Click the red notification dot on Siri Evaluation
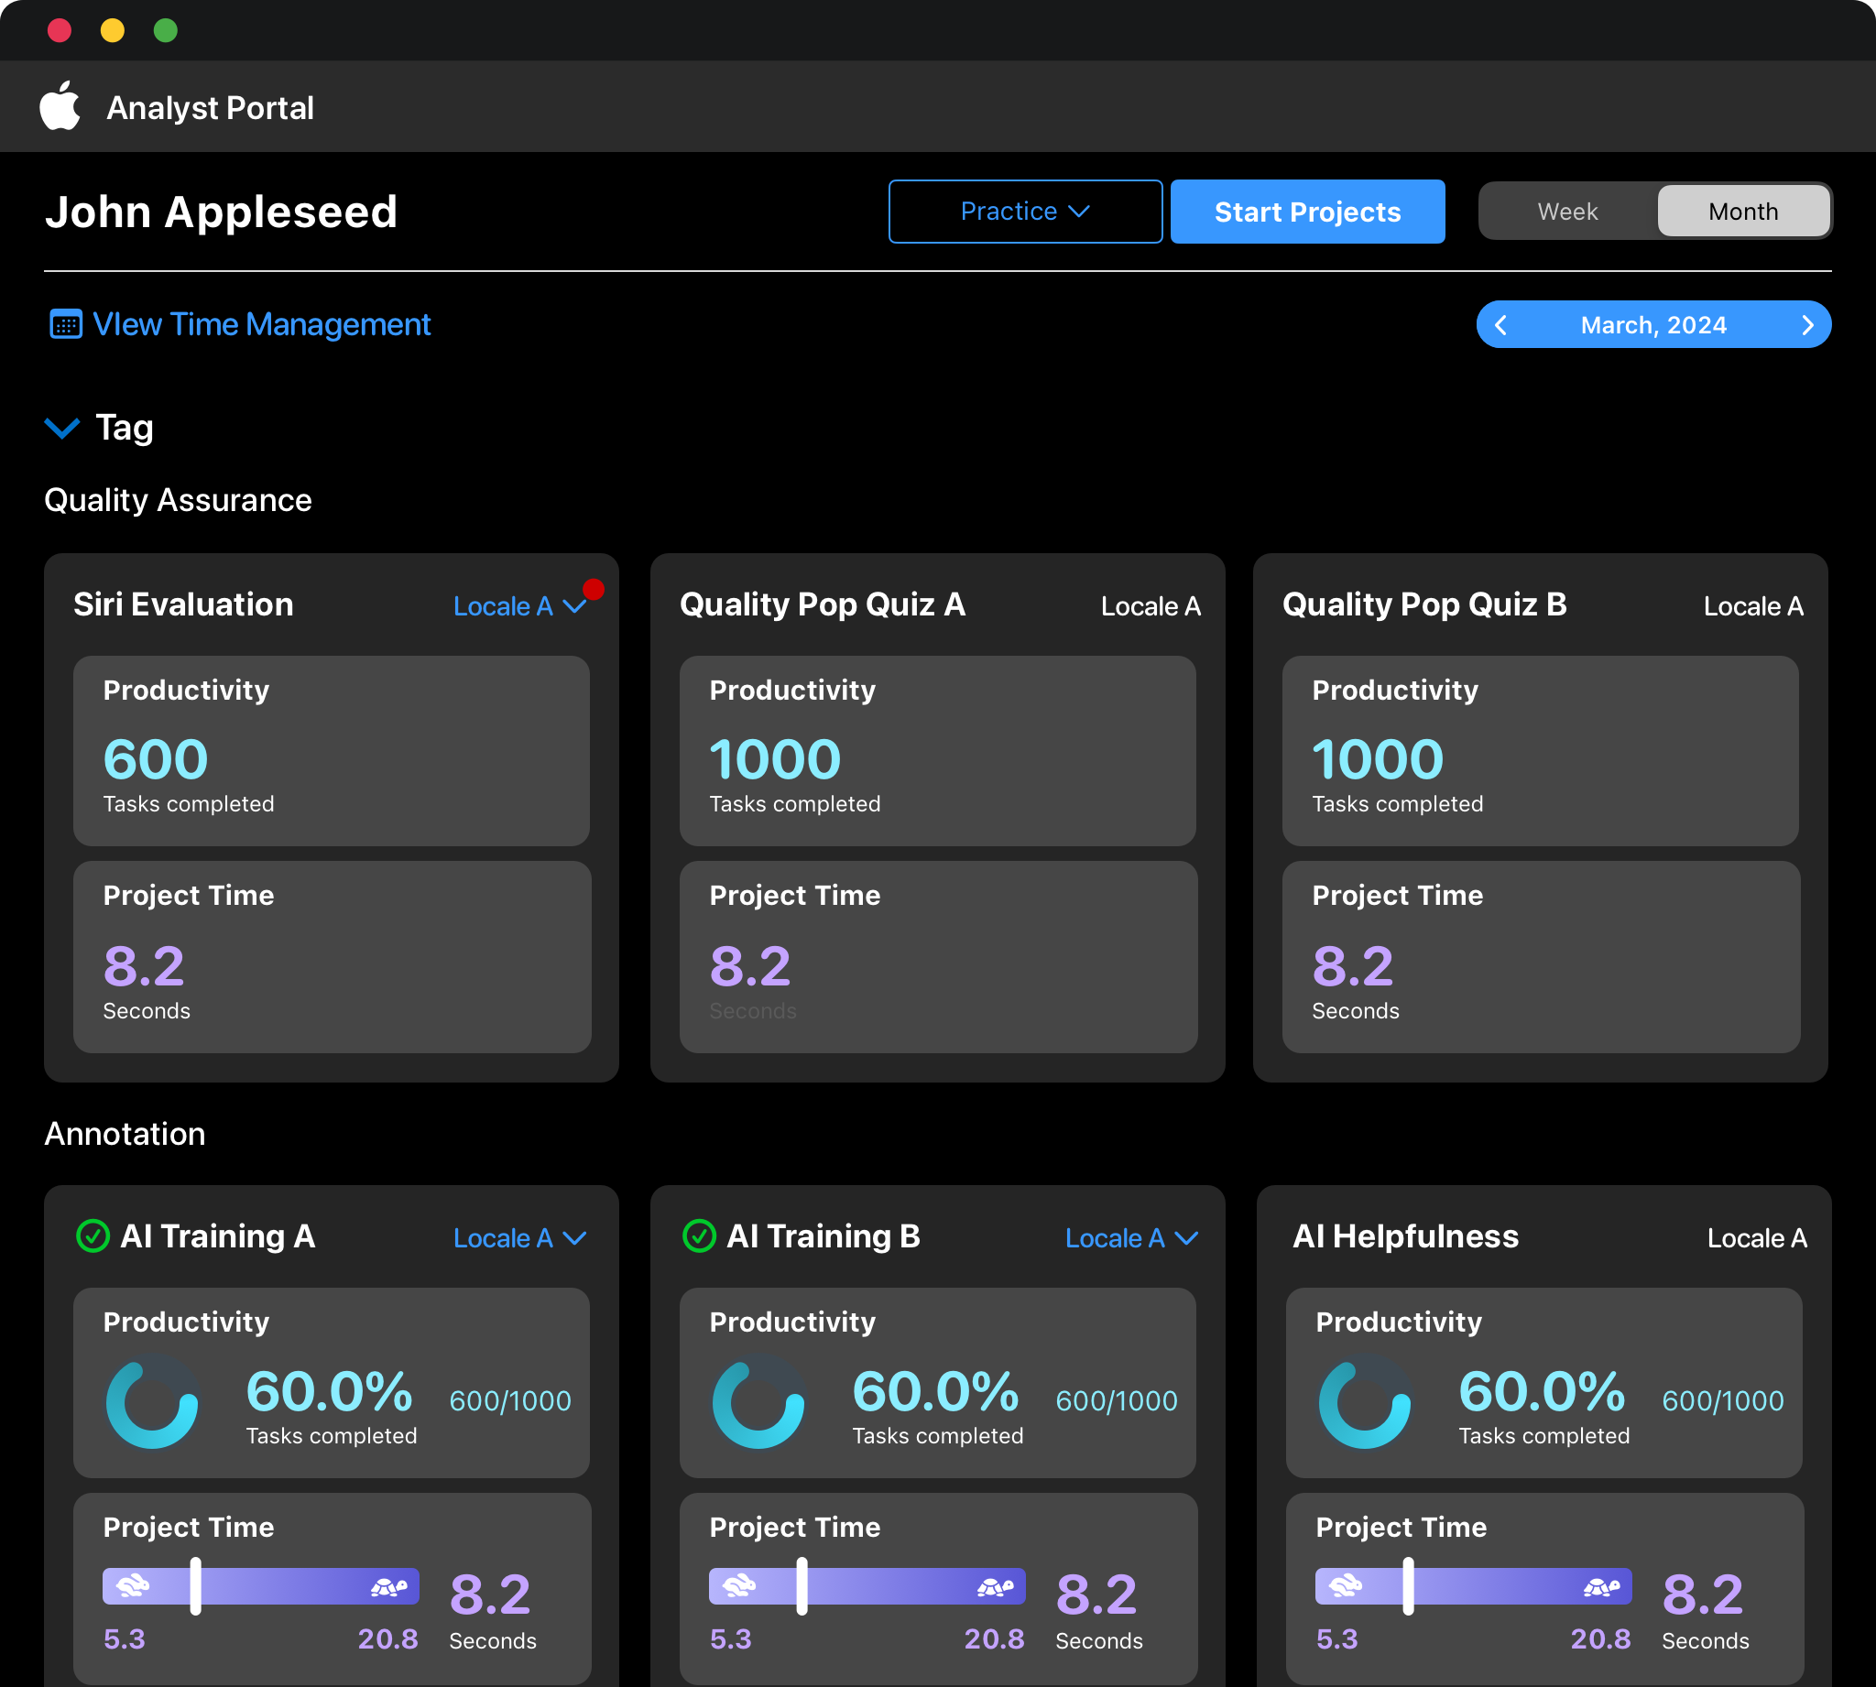 pos(594,589)
